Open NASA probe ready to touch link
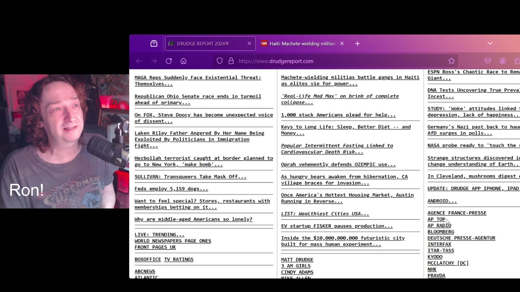This screenshot has height=292, width=520. [x=473, y=146]
